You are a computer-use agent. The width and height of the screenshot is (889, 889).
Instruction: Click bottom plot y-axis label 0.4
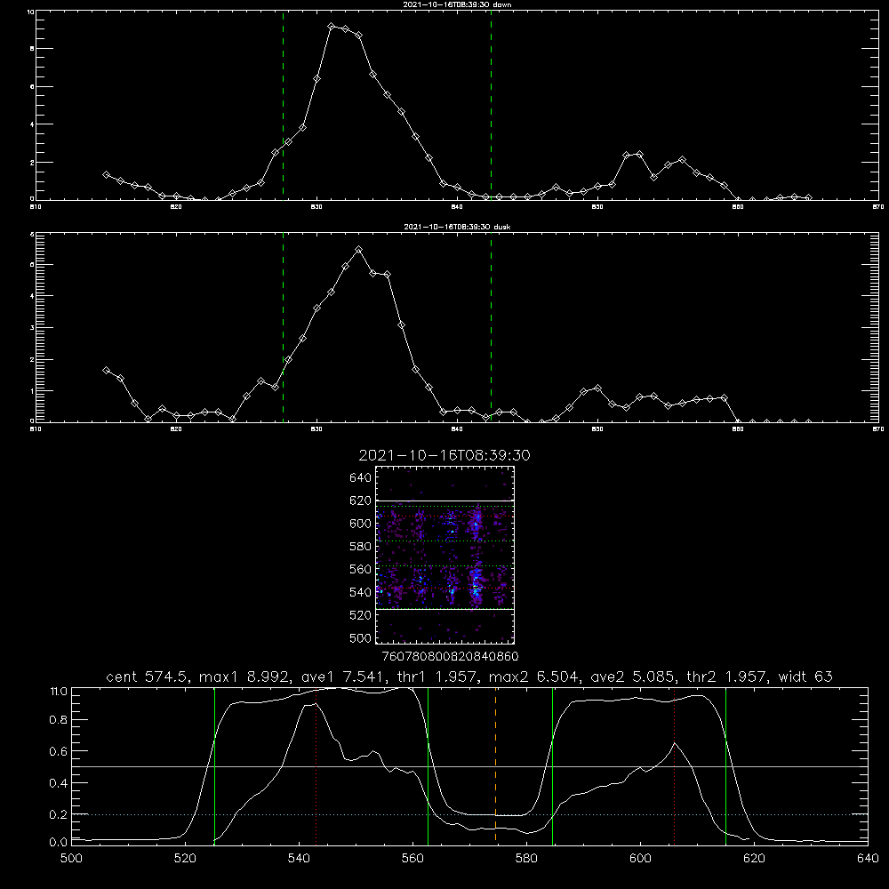(59, 783)
